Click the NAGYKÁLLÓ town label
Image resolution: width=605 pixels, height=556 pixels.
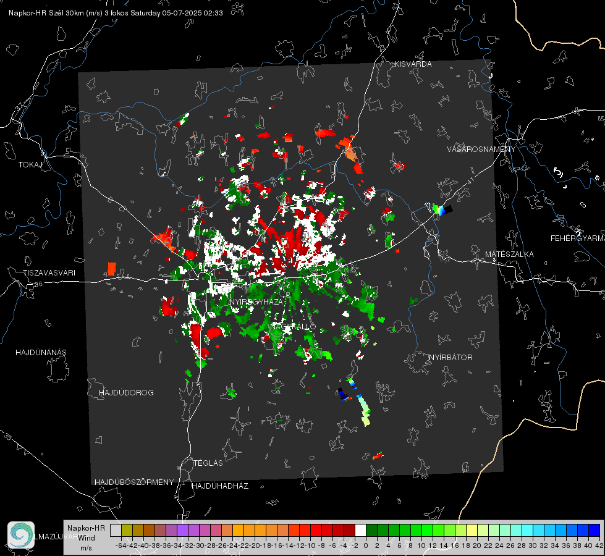point(294,327)
